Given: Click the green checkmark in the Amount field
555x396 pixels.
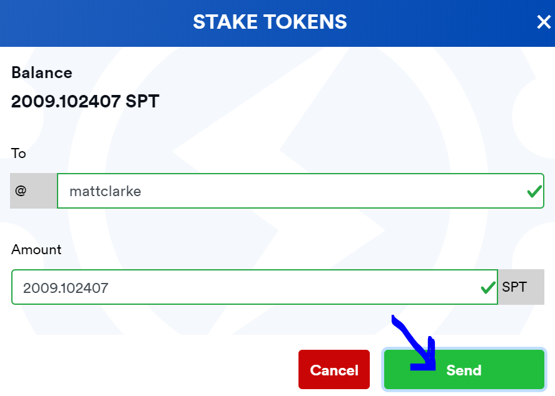Looking at the screenshot, I should pos(487,288).
